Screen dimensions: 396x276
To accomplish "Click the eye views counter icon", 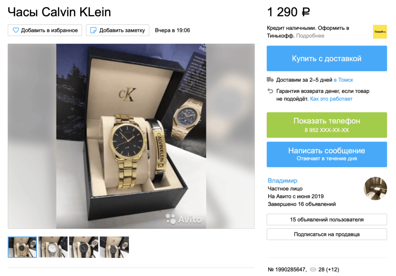I will coord(313,269).
